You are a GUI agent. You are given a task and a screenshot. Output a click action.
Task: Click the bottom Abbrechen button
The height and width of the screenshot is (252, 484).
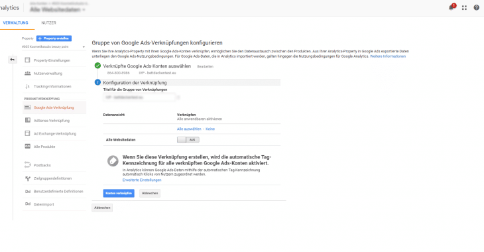102,208
